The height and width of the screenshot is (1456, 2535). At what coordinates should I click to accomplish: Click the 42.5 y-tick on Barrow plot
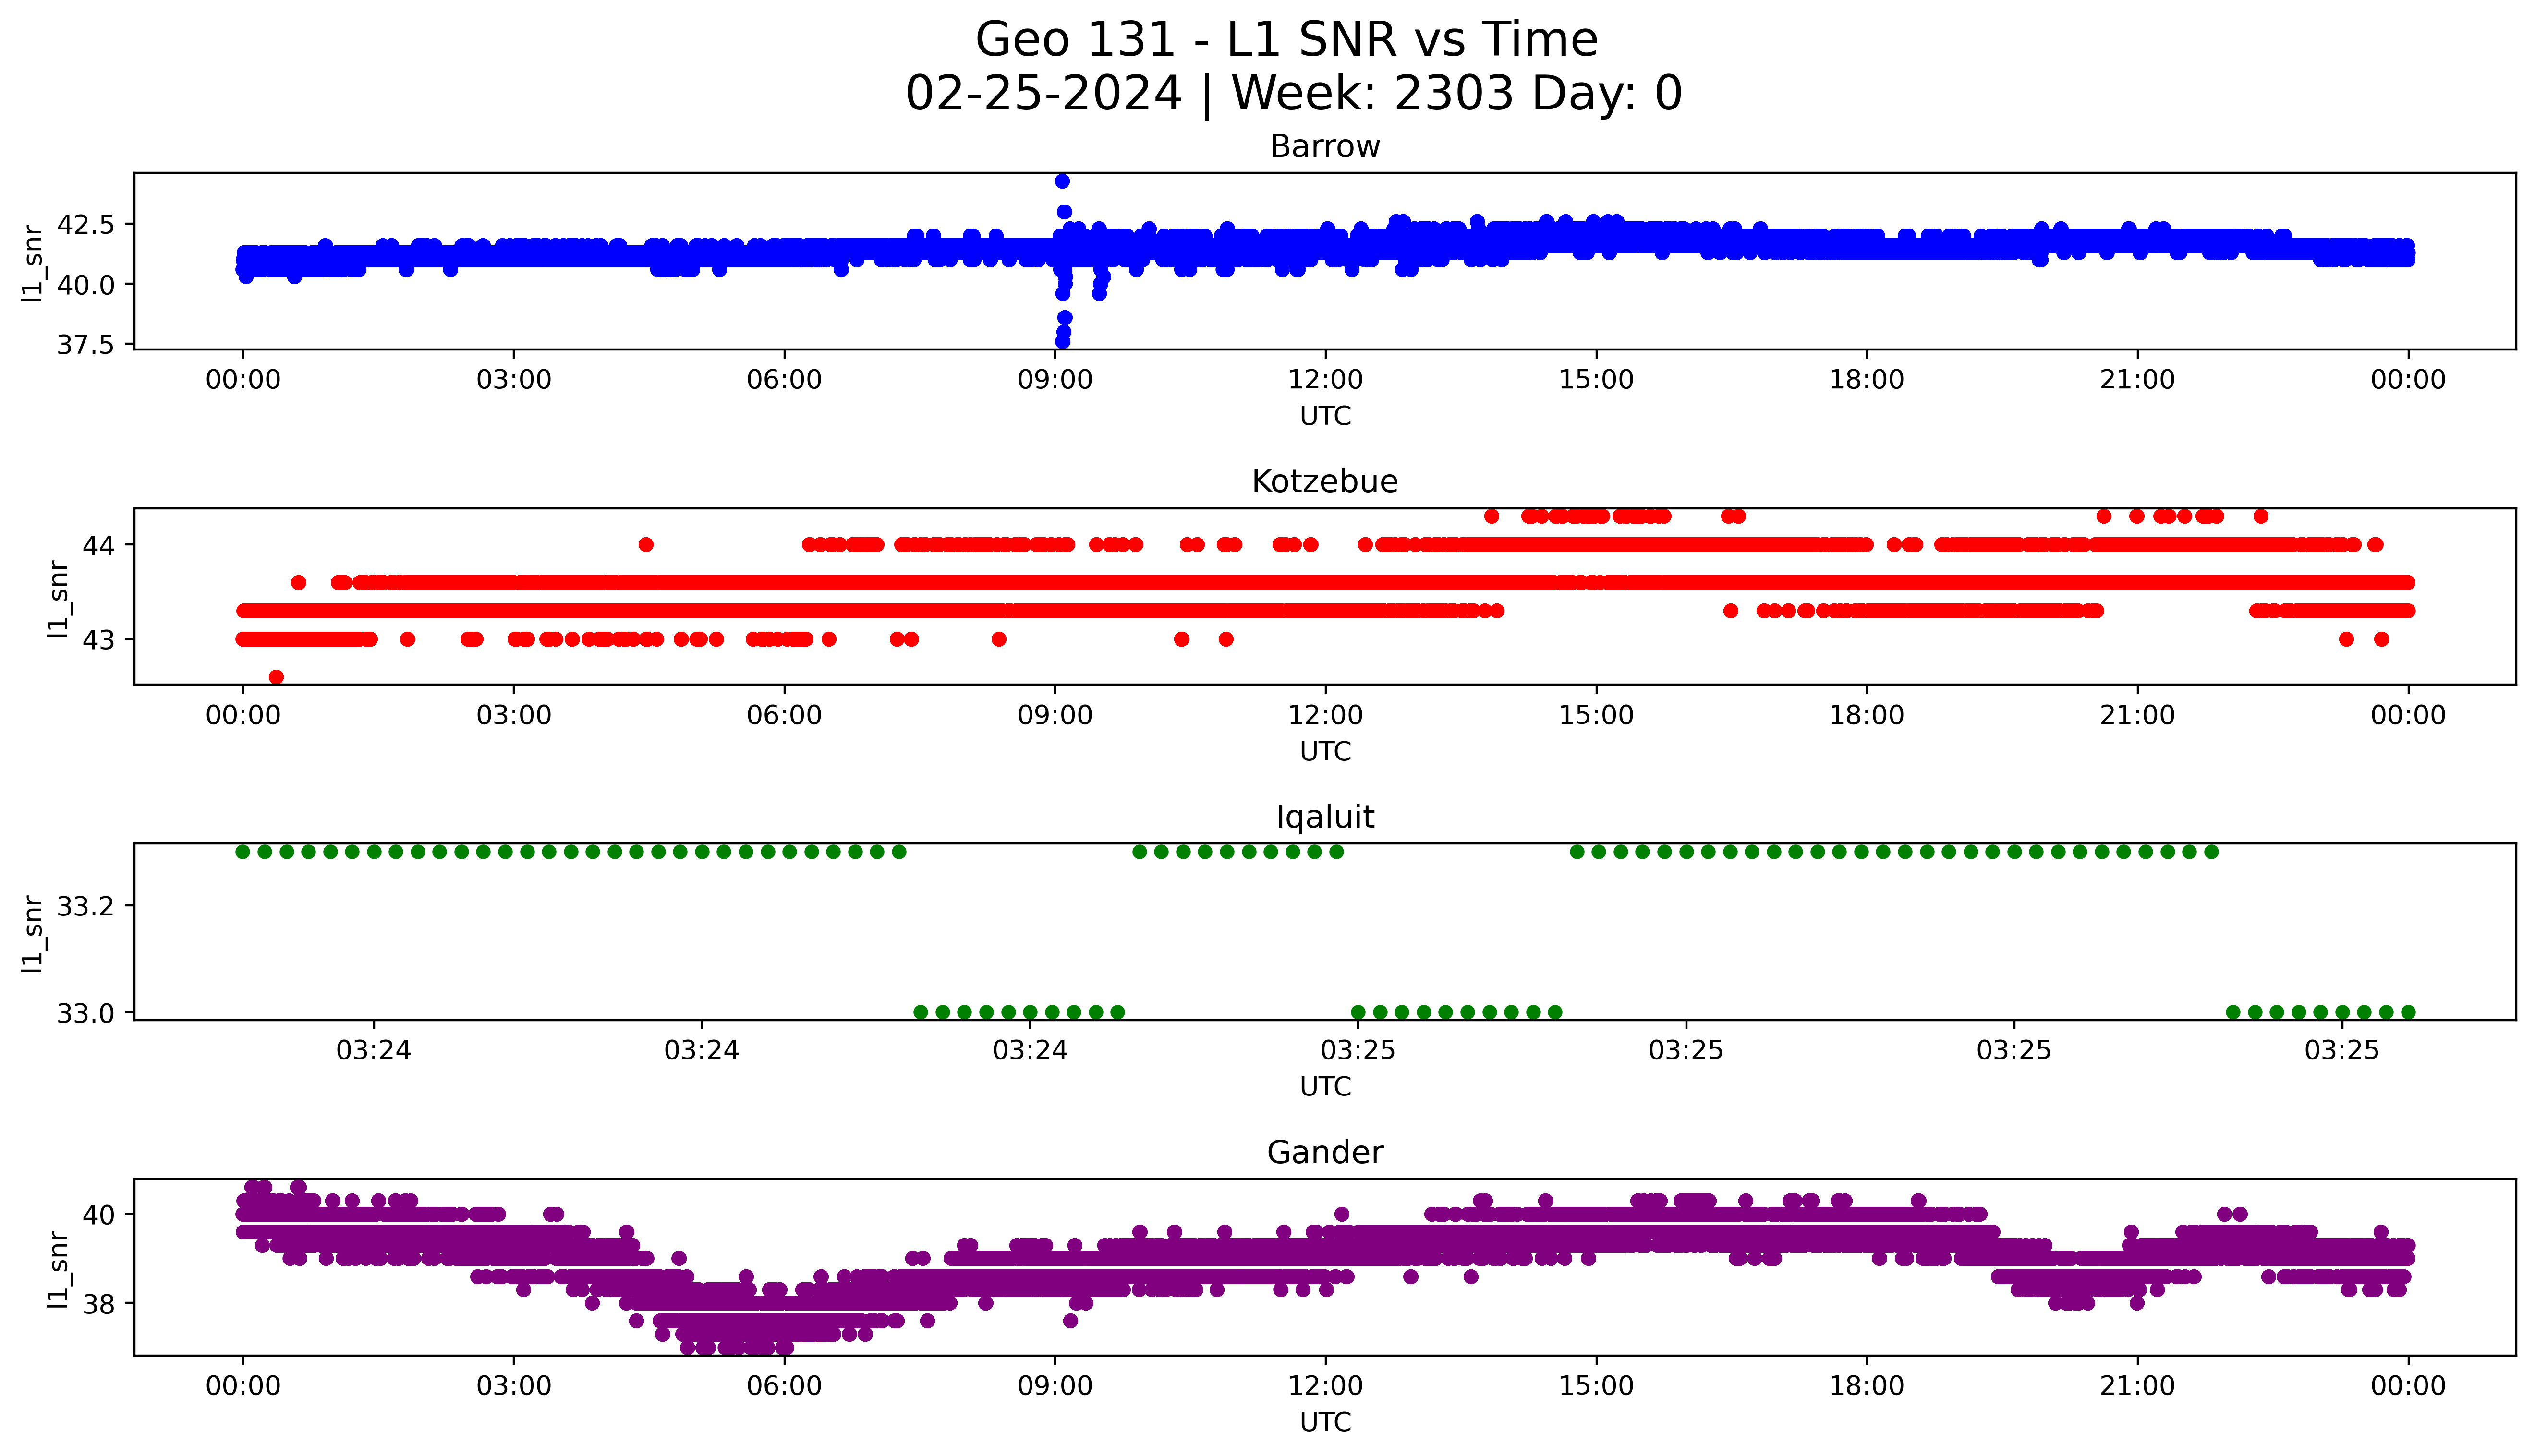86,224
